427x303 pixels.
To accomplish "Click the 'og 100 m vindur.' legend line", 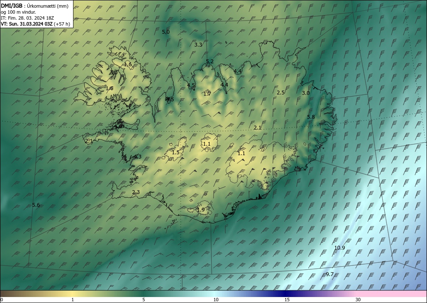I will [x=18, y=12].
